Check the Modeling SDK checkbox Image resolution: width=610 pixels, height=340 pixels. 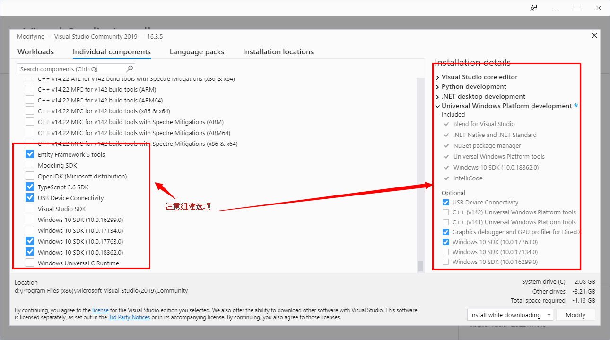pos(30,165)
